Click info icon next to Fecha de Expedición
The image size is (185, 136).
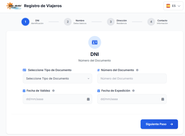(133, 91)
